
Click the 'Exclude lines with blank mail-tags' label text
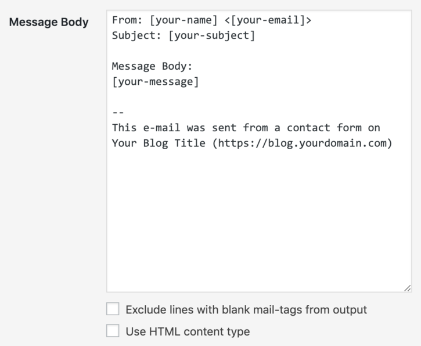[246, 310]
